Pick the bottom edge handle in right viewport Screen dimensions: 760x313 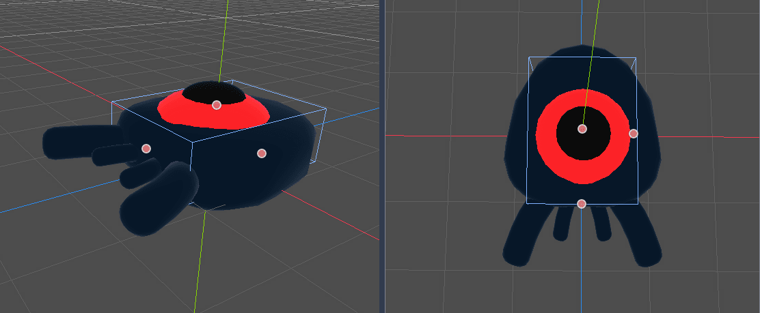[x=581, y=204]
